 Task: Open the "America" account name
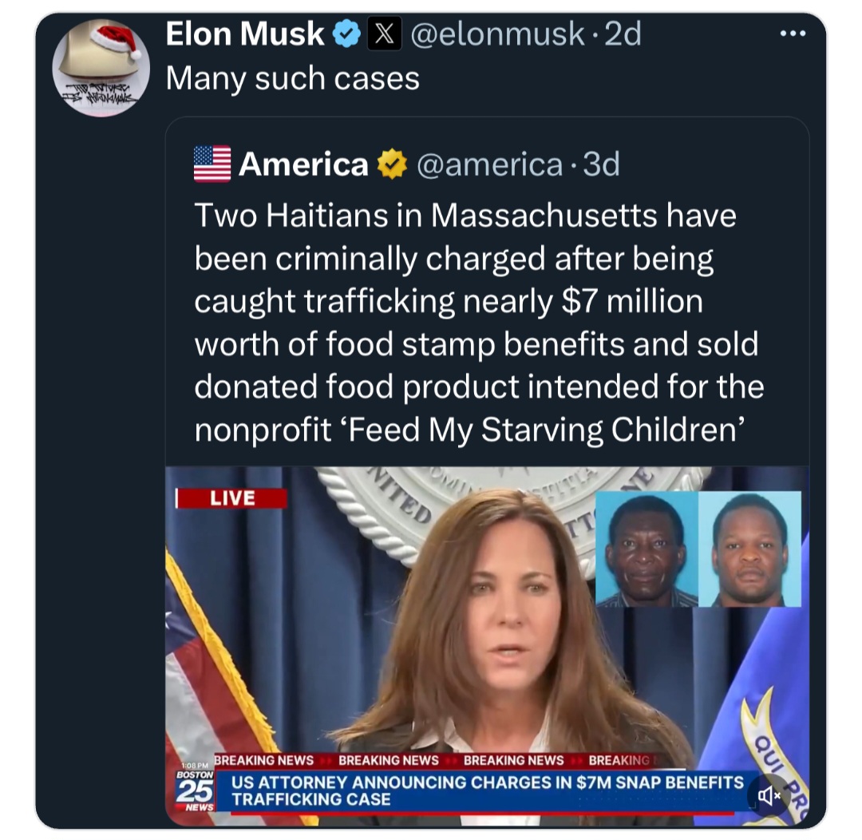[x=303, y=164]
